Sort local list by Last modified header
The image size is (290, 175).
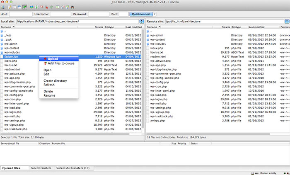(134, 27)
